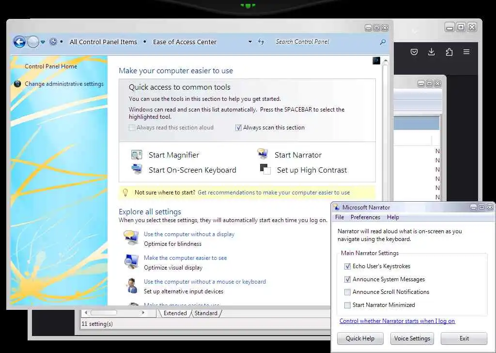Launch Start Magnifier
496x353 pixels.
174,155
